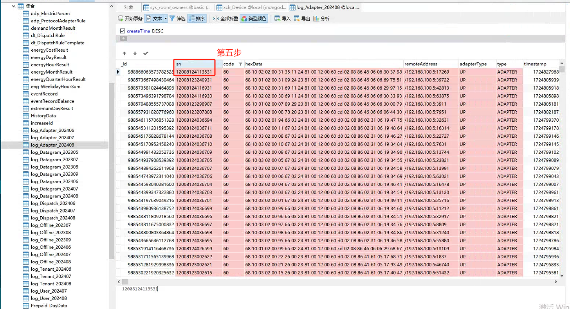This screenshot has height=309, width=570.
Task: Open the 分析 analyze tool
Action: (x=321, y=18)
